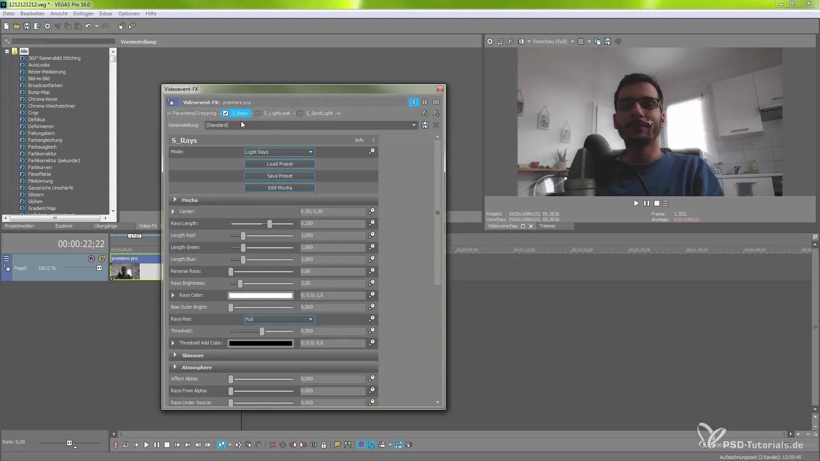This screenshot has height=461, width=820.
Task: Expand the Mocha section
Action: pyautogui.click(x=175, y=200)
